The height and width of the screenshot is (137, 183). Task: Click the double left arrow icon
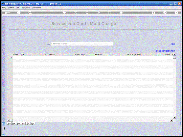87,12
